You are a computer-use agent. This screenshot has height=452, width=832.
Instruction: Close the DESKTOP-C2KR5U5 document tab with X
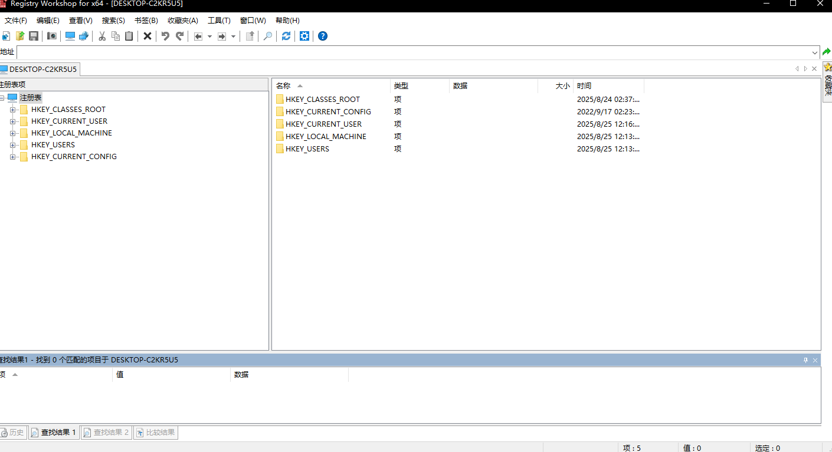tap(814, 69)
